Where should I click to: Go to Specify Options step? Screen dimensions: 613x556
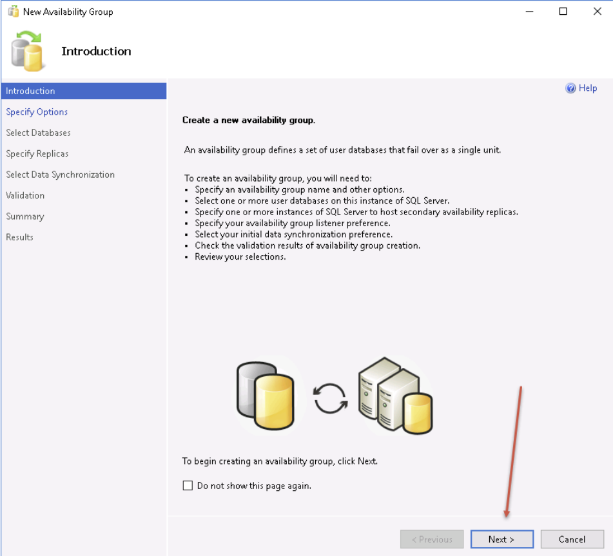pos(37,111)
